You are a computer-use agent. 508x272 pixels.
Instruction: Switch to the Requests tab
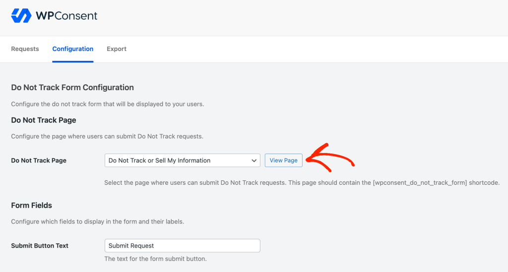(25, 49)
